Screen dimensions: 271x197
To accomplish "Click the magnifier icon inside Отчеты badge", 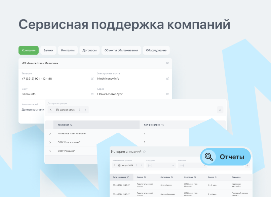I will coord(208,156).
